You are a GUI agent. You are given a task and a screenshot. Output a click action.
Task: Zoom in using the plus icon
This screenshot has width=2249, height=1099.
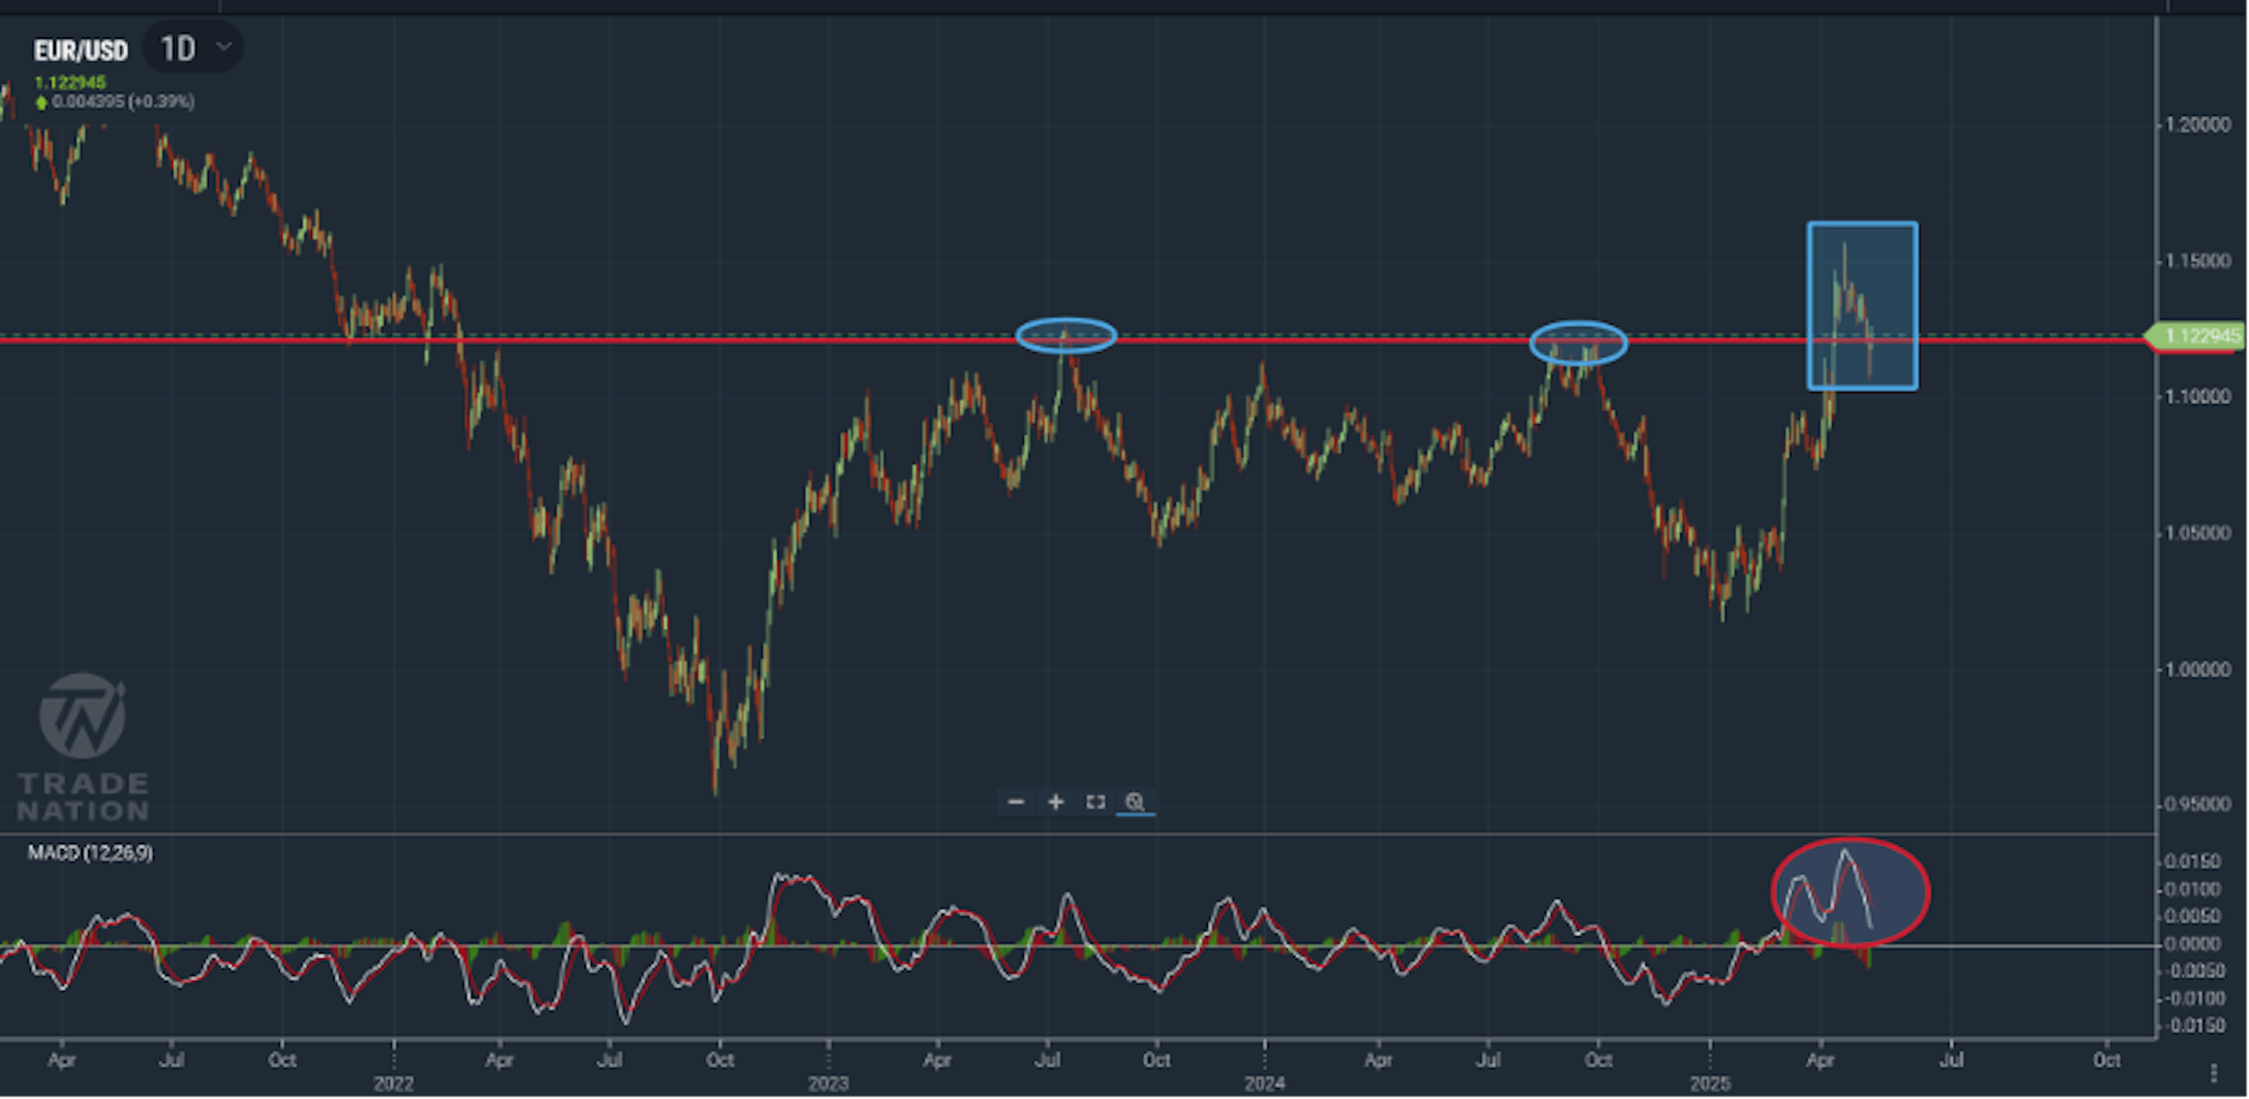pyautogui.click(x=1055, y=802)
